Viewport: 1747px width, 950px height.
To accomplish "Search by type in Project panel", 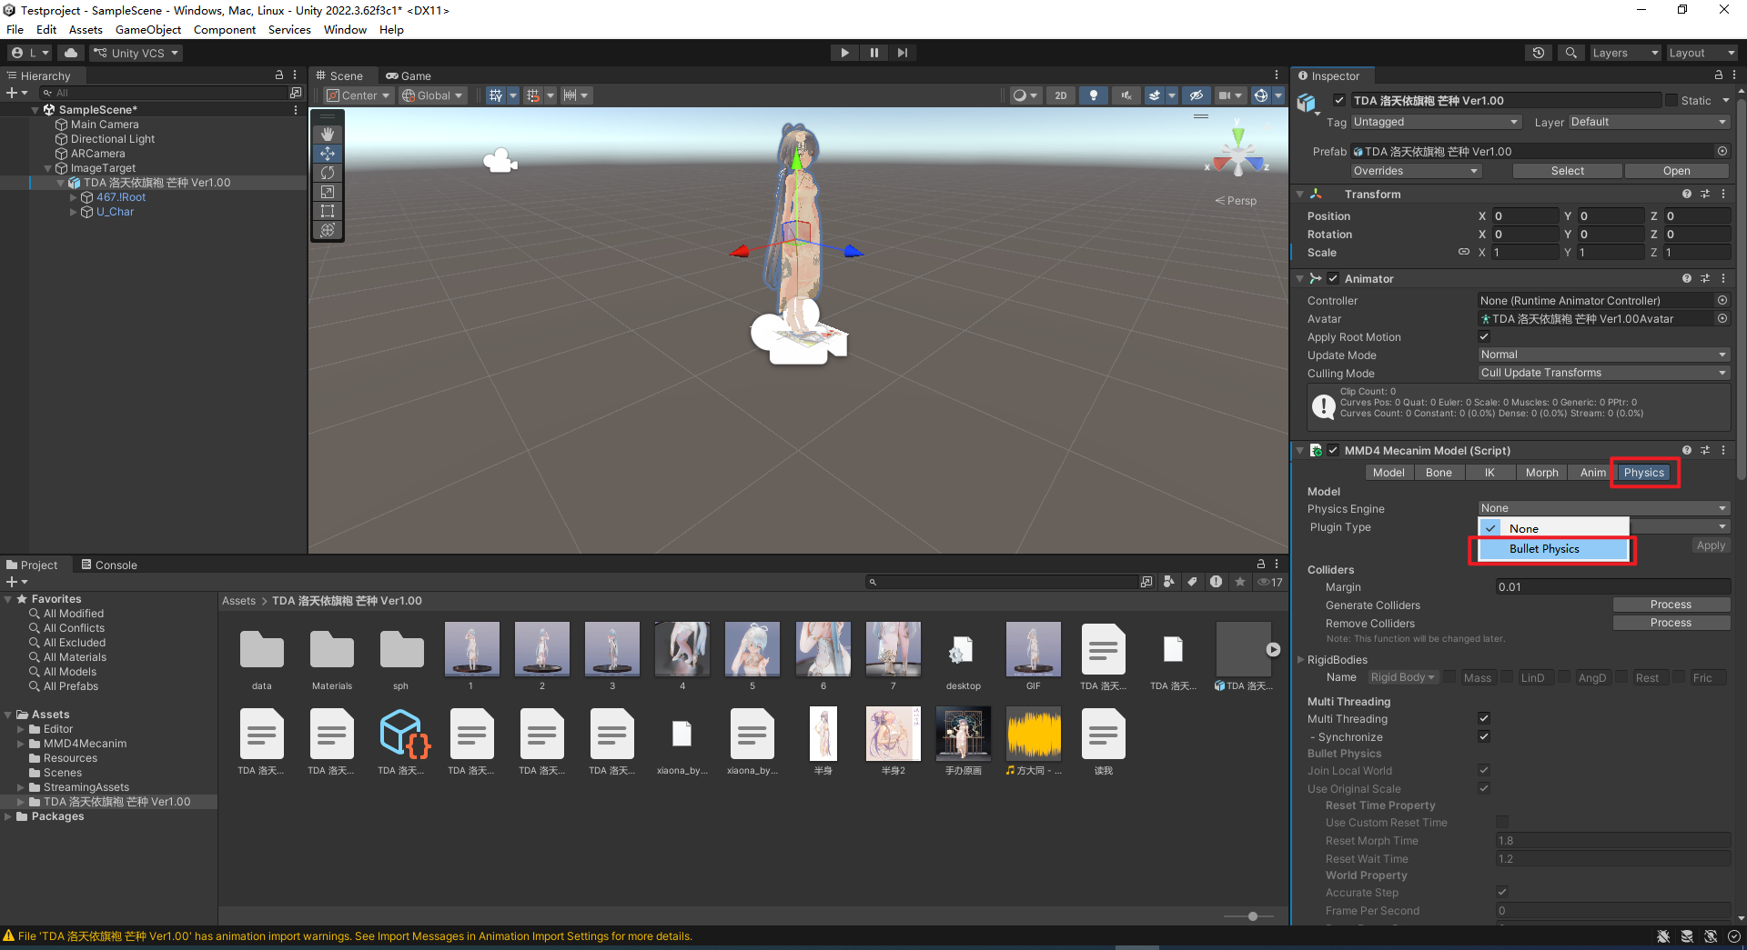I will (x=1169, y=582).
